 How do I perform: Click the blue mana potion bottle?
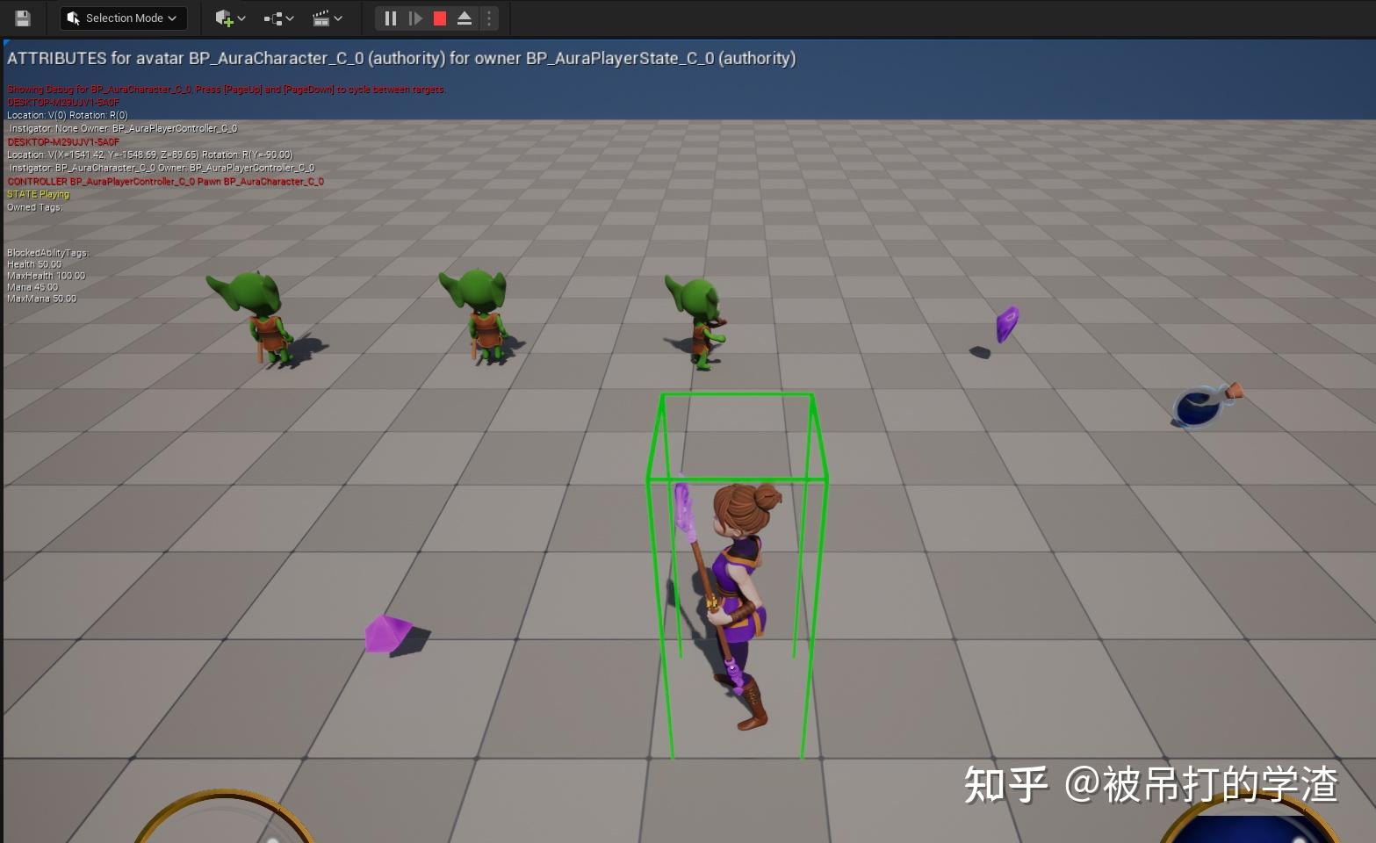click(x=1200, y=406)
